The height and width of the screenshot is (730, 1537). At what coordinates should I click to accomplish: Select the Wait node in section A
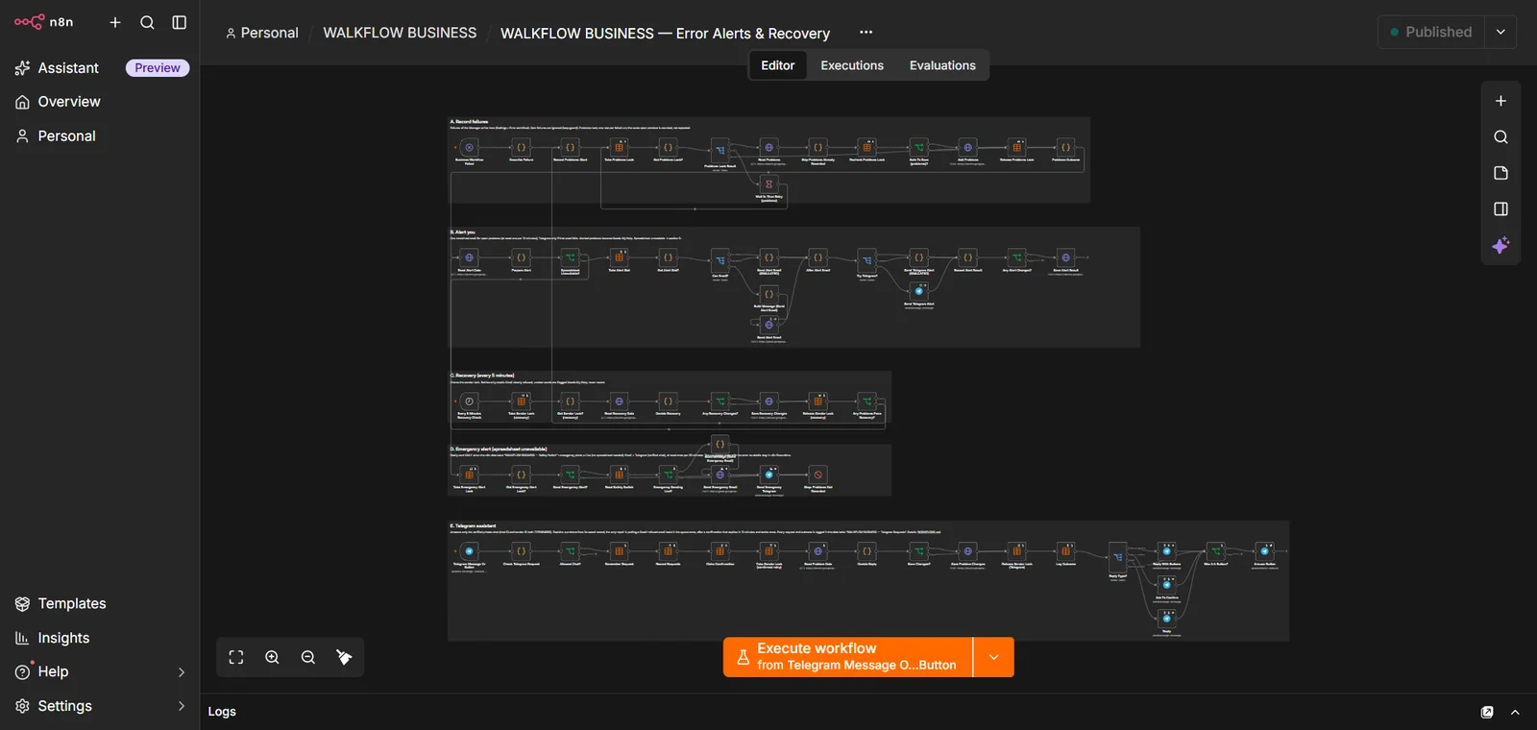(768, 183)
